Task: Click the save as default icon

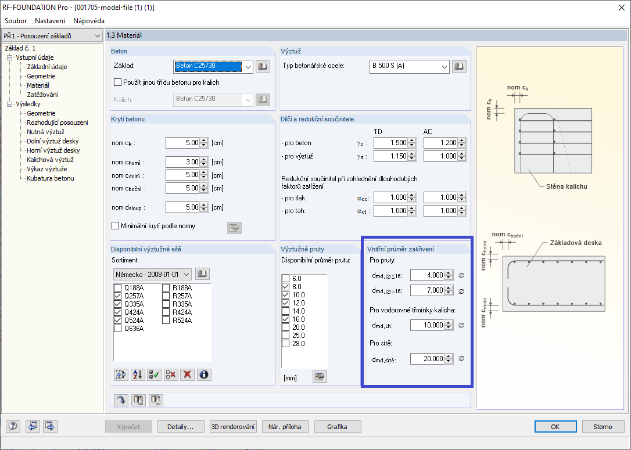Action: 156,400
